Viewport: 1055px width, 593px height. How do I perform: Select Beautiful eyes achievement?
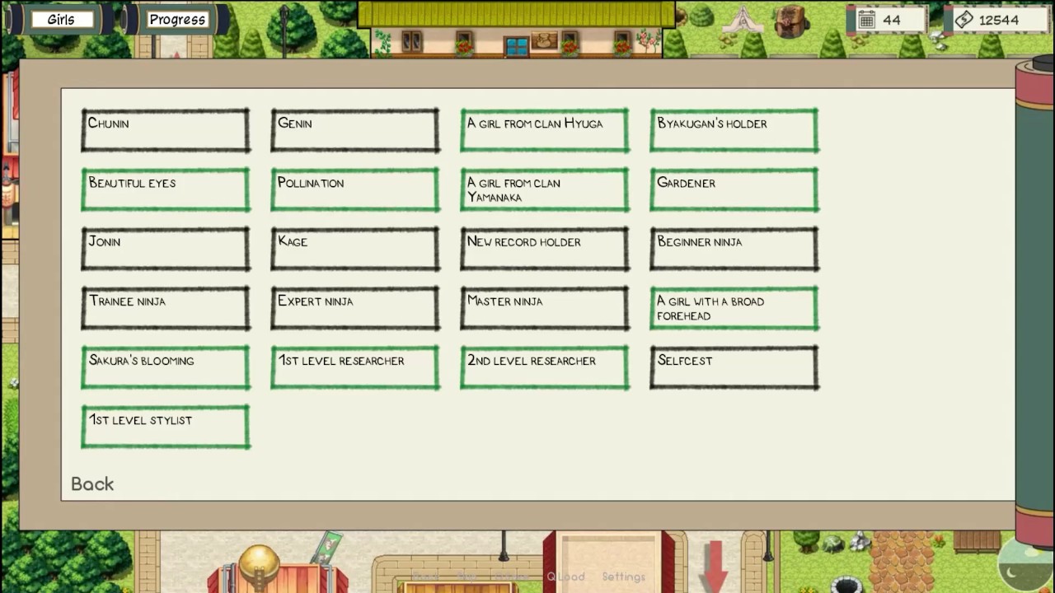click(166, 189)
